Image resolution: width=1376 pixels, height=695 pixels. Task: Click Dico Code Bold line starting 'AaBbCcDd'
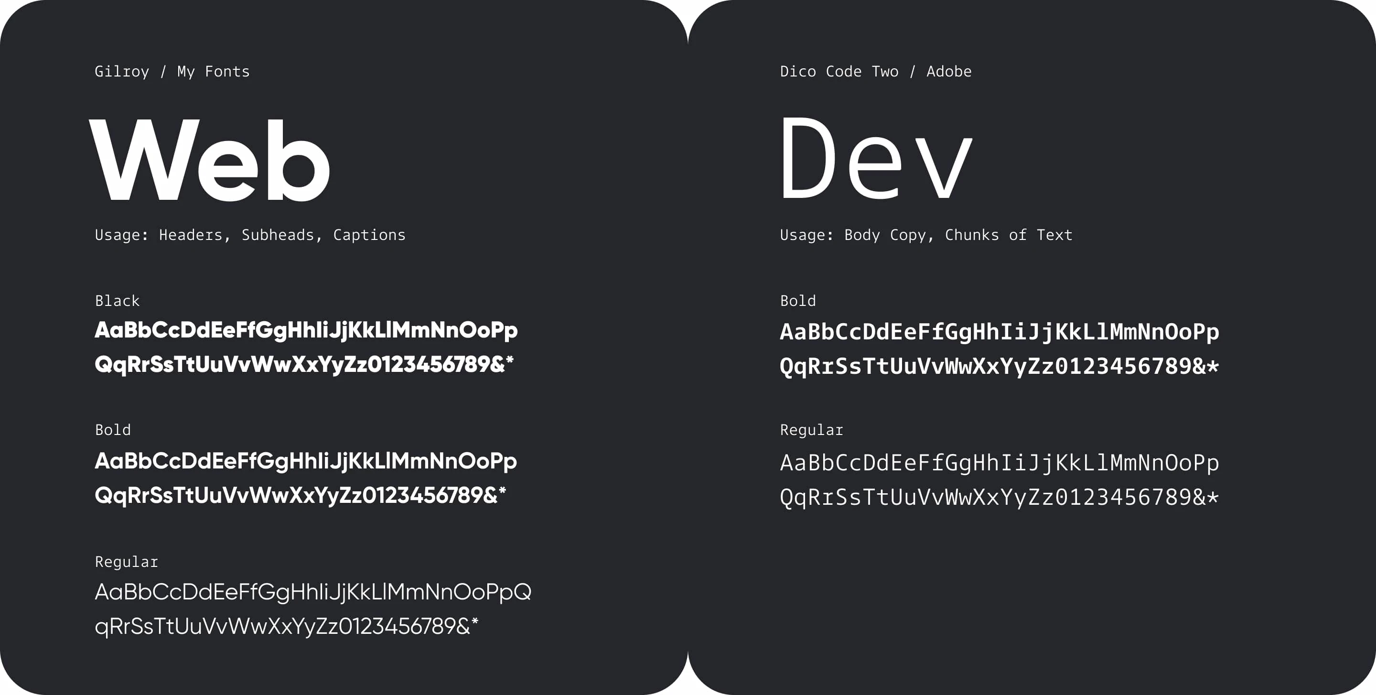tap(1000, 333)
